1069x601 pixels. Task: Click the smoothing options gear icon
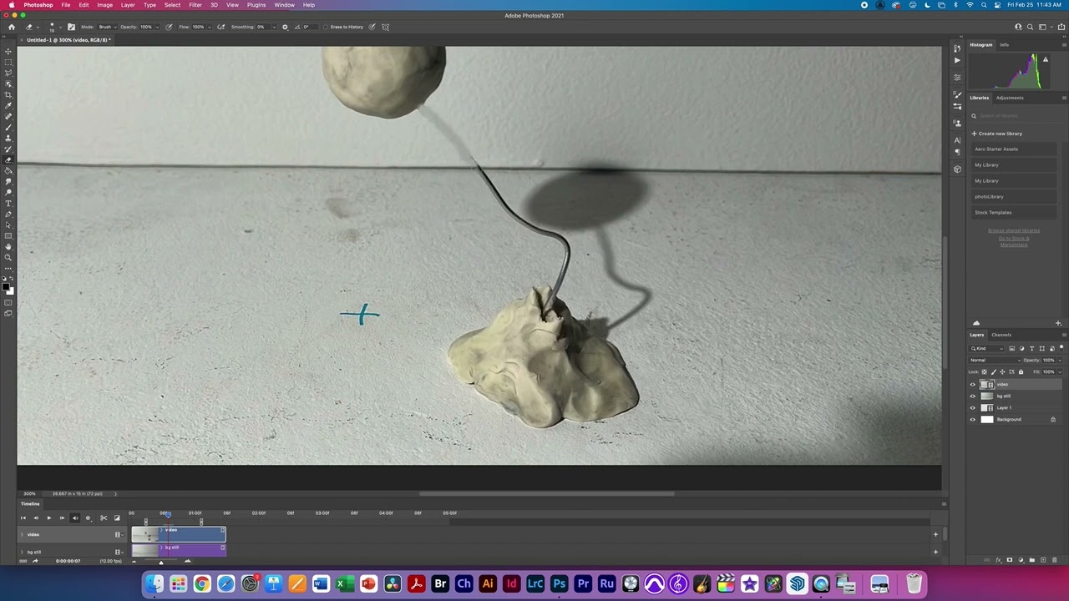click(285, 27)
